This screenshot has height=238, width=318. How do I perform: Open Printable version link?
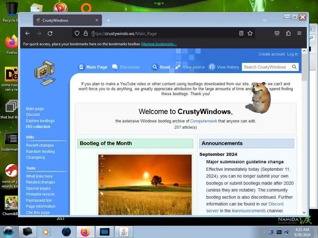click(x=40, y=194)
